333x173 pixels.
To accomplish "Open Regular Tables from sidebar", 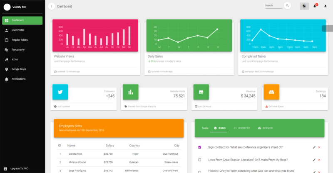I will (x=22, y=40).
